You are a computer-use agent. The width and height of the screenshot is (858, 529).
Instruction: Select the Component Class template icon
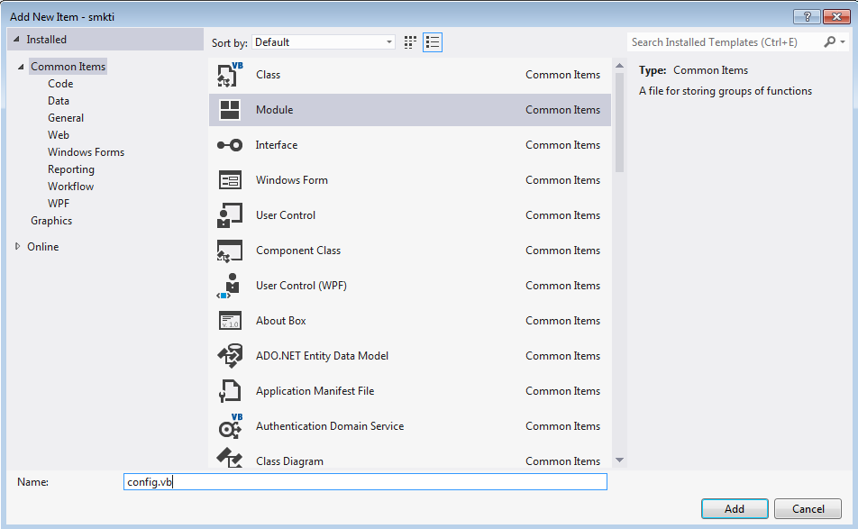click(230, 251)
